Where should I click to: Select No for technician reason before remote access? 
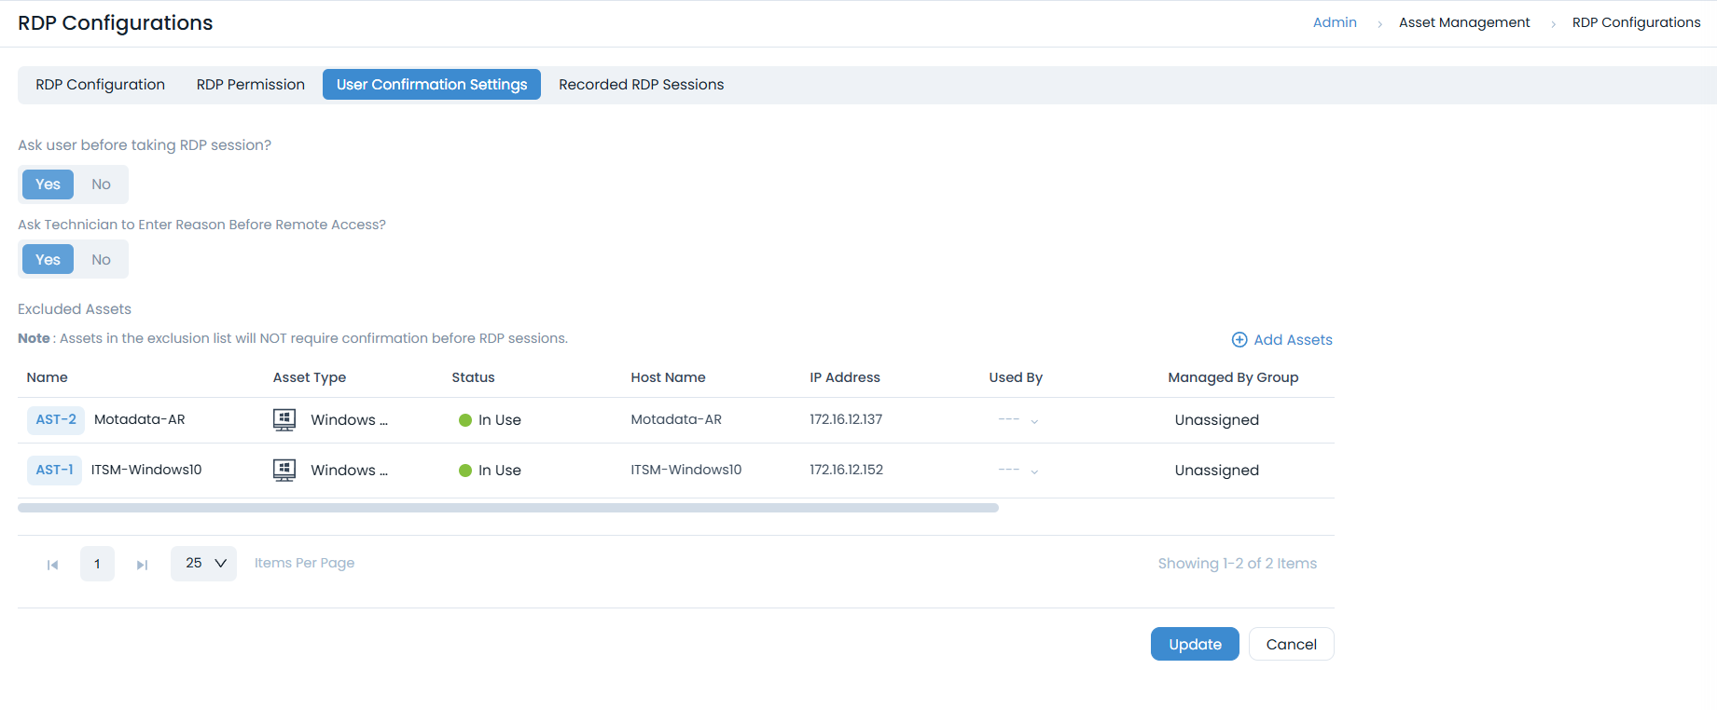click(101, 260)
